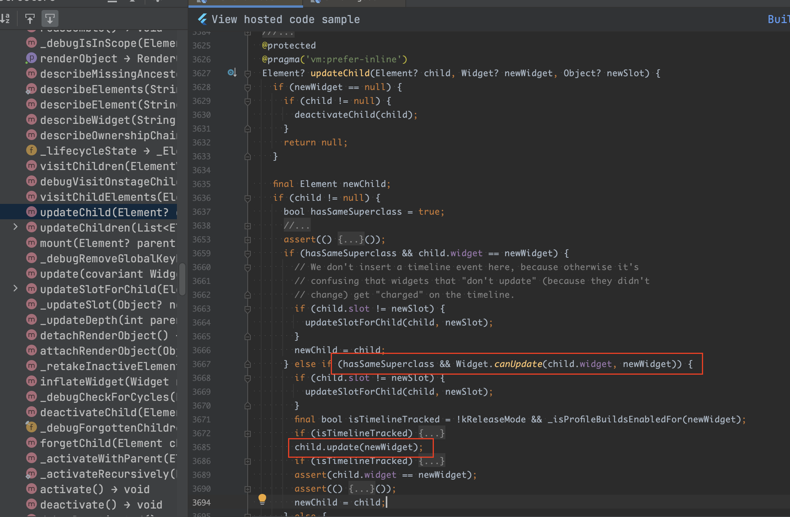Click canUpdate in the code on line 3667
Screen dimensions: 790x517
tap(518, 364)
